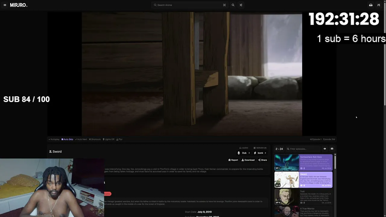Click the episode list scrollbar thumb
The image size is (386, 217).
point(335,162)
